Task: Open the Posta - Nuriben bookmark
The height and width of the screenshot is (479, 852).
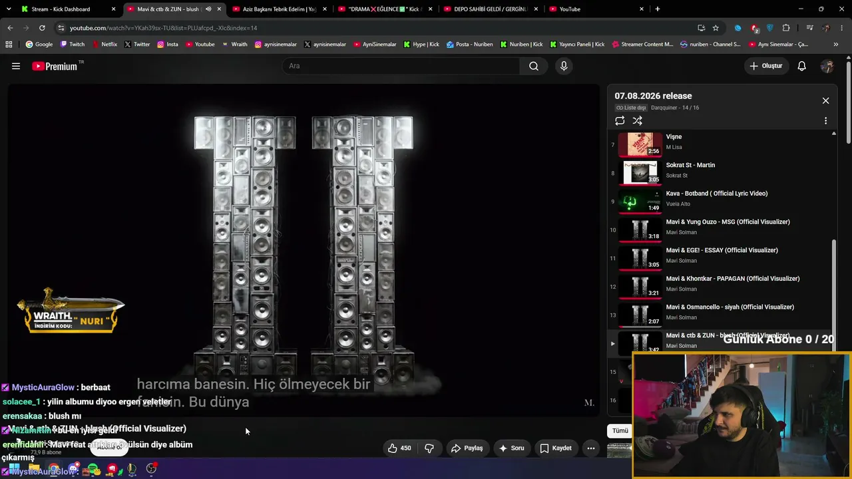Action: click(x=470, y=45)
